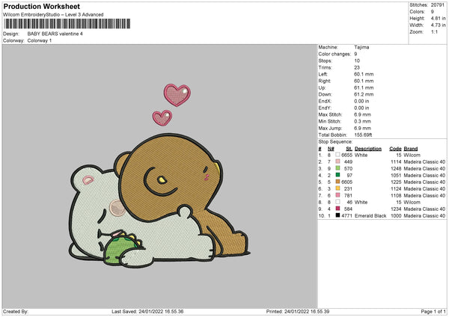This screenshot has height=317, width=449.
Task: Select the 'Colorway 1' value
Action: point(40,40)
